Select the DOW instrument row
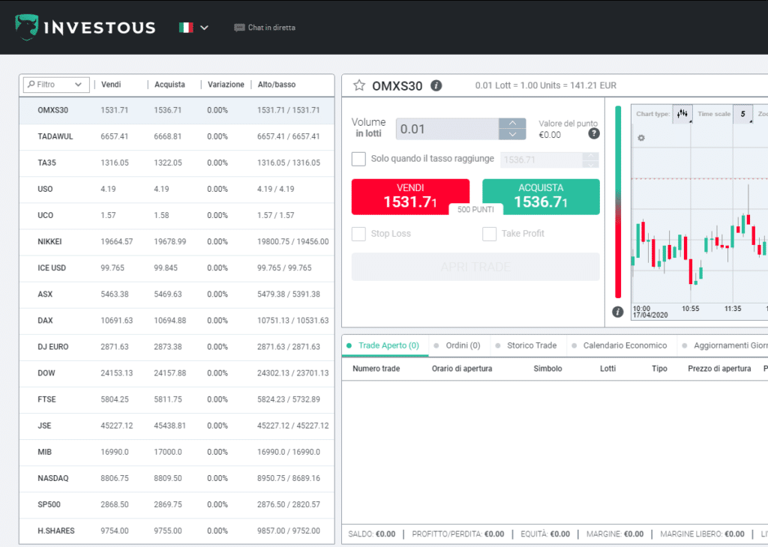Image resolution: width=768 pixels, height=547 pixels. point(177,373)
